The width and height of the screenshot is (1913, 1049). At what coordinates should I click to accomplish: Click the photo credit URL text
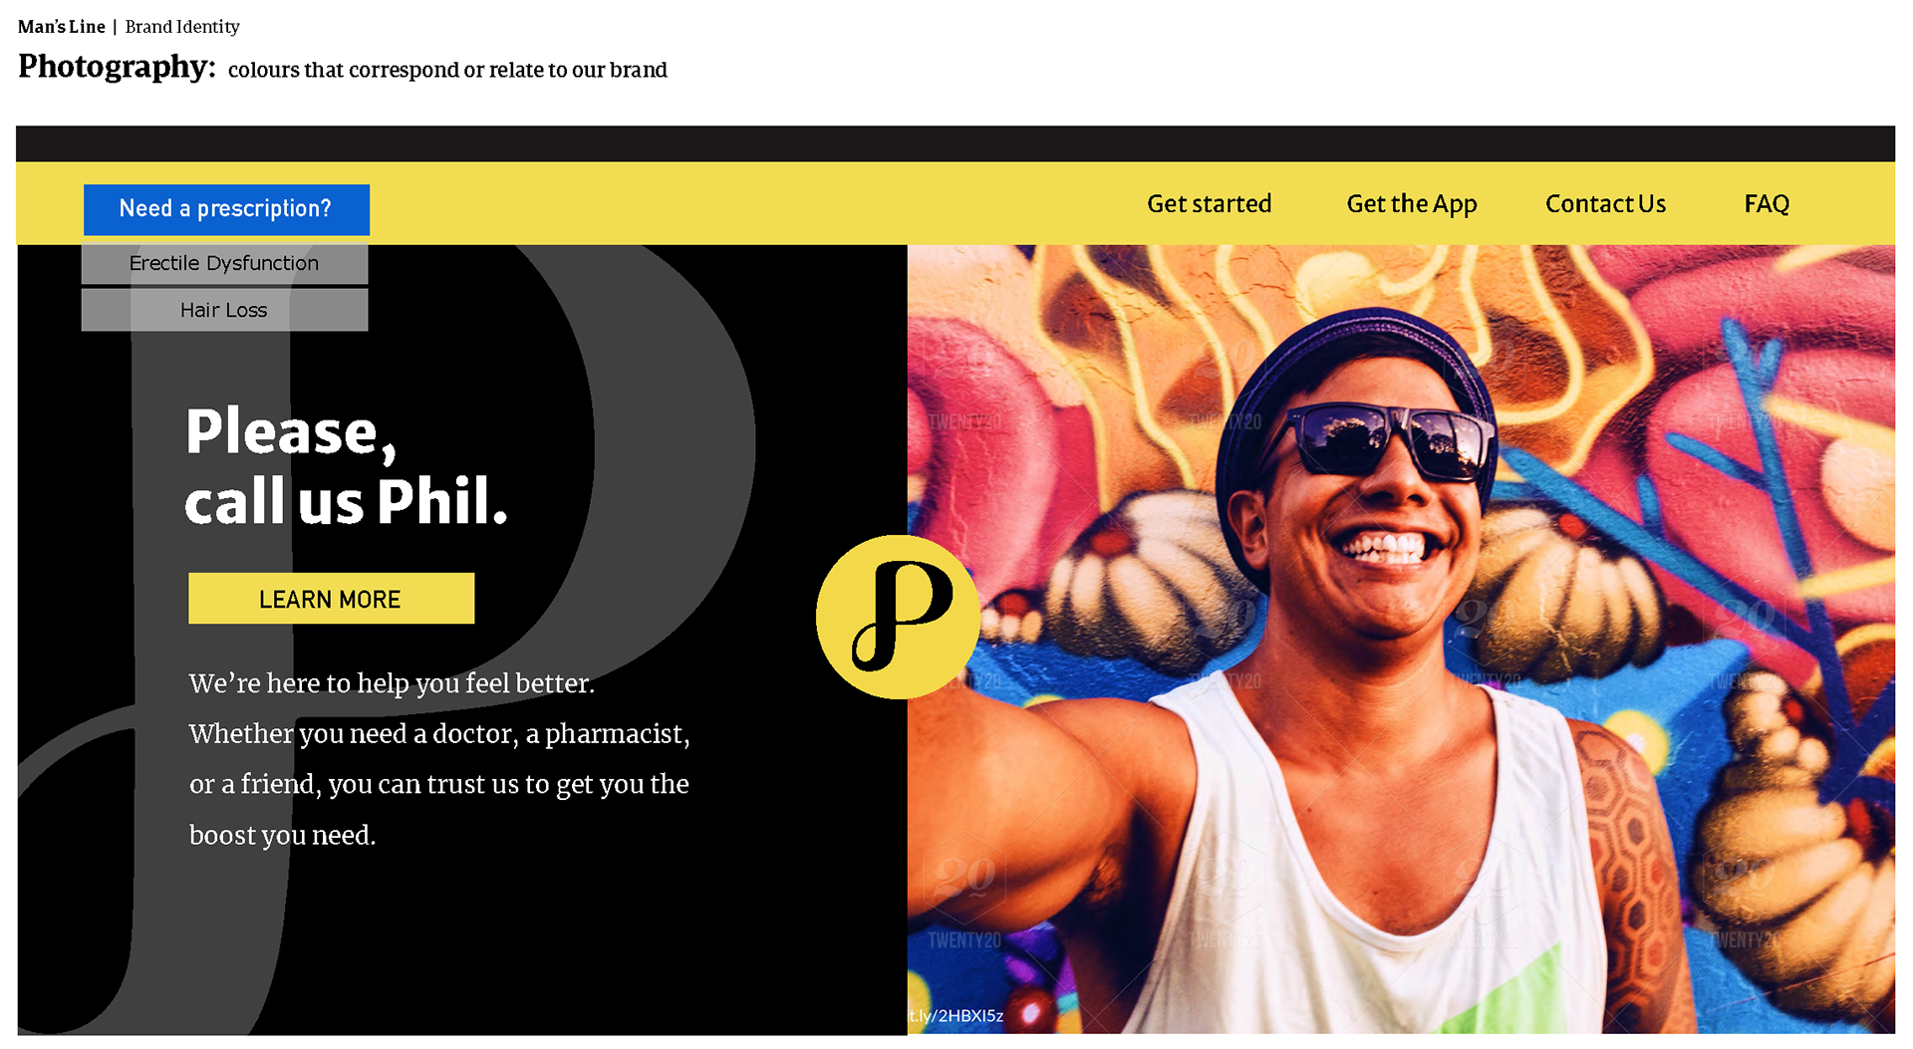pyautogui.click(x=956, y=1016)
